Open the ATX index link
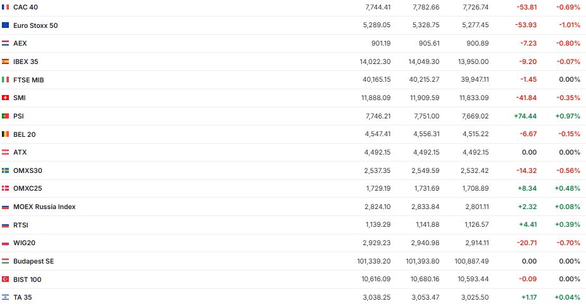The width and height of the screenshot is (586, 306). 20,152
